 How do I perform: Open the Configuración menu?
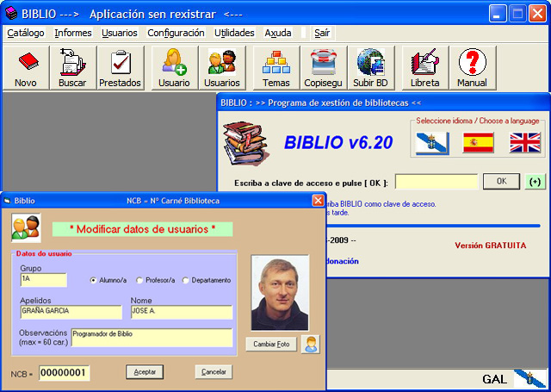click(x=176, y=33)
